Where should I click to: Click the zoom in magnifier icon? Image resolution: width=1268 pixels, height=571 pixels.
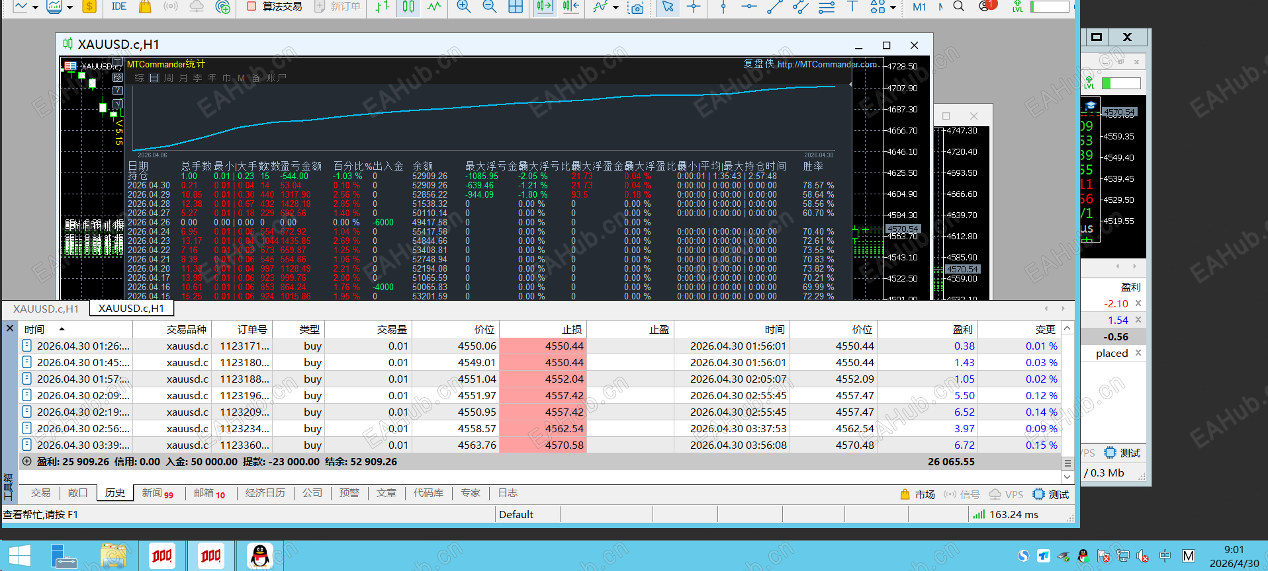(x=464, y=7)
